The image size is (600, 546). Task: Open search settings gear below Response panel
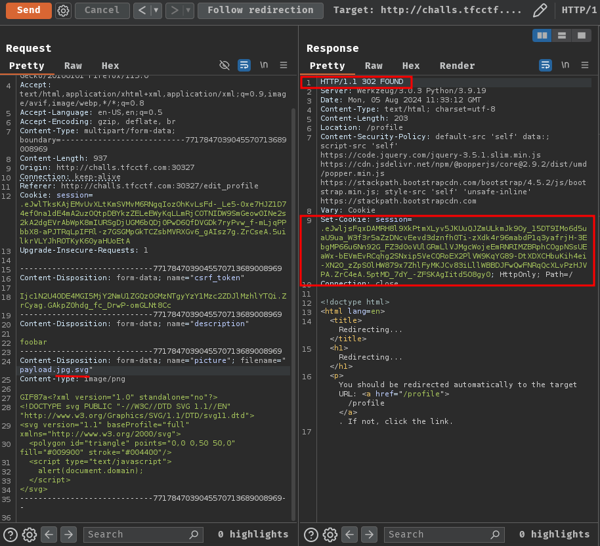330,535
